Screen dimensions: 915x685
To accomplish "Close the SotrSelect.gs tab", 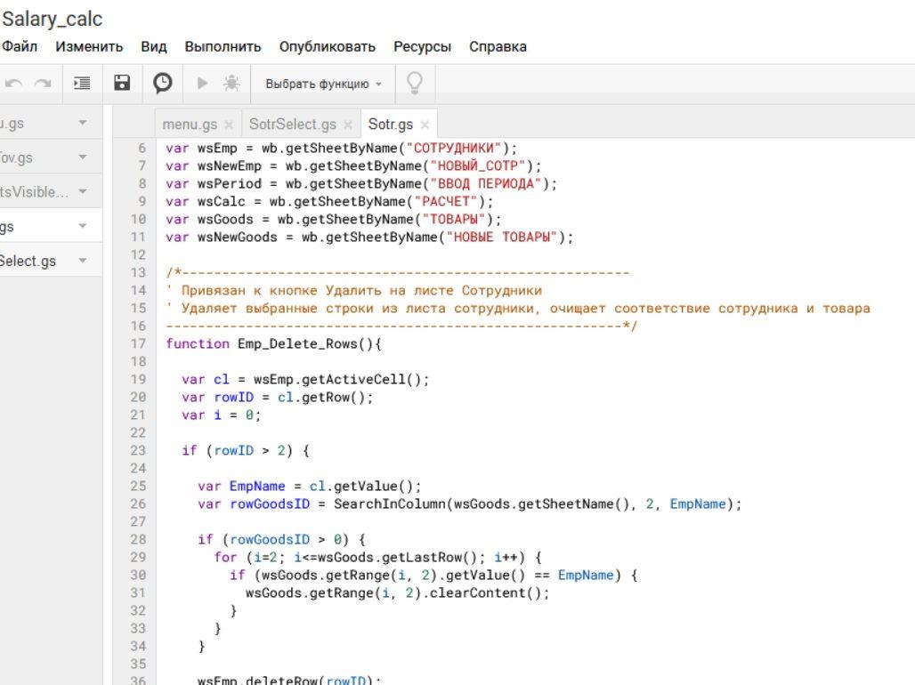I will (x=348, y=125).
